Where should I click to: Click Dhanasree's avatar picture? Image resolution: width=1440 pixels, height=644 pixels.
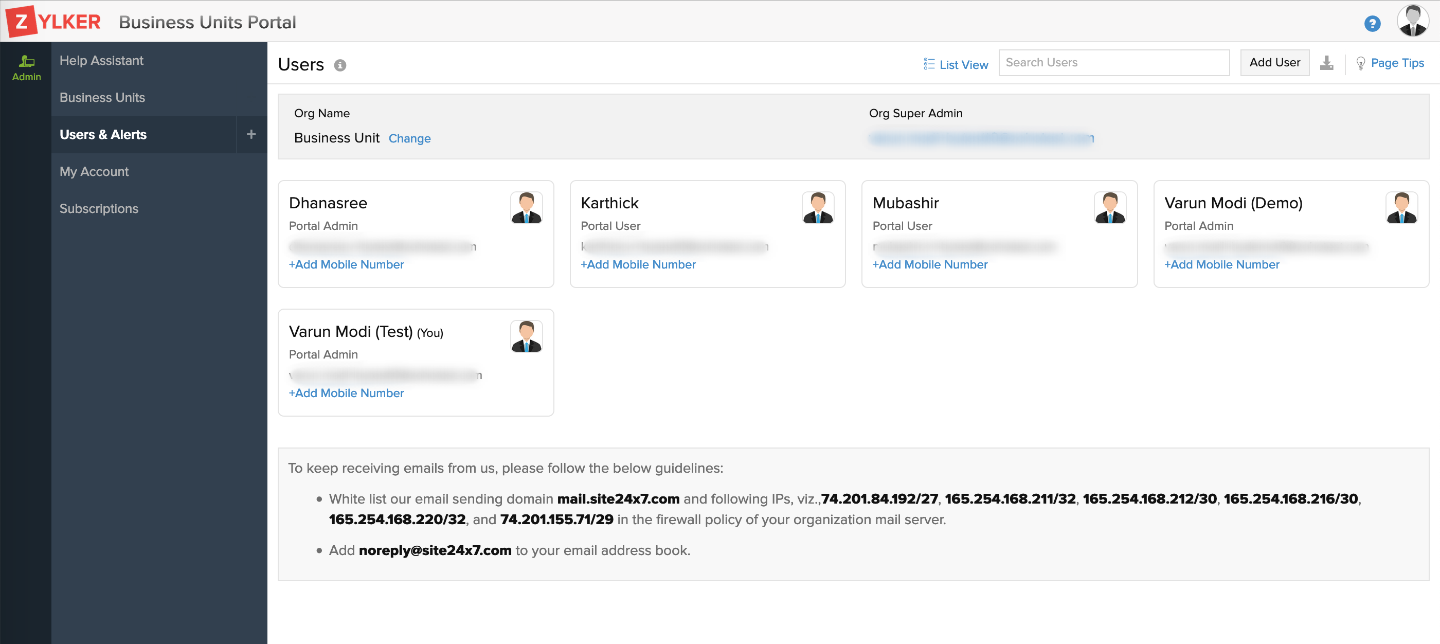pyautogui.click(x=526, y=207)
